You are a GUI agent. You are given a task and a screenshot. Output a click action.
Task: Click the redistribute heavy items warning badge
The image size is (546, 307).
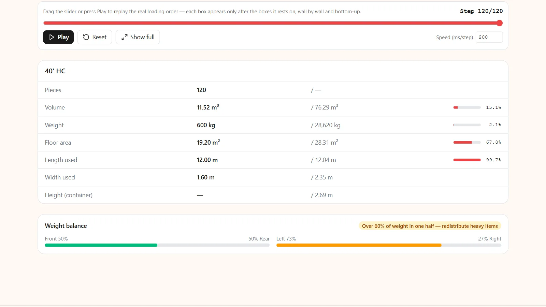click(430, 226)
